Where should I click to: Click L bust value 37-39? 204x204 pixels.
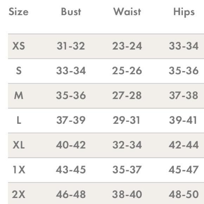tap(71, 120)
